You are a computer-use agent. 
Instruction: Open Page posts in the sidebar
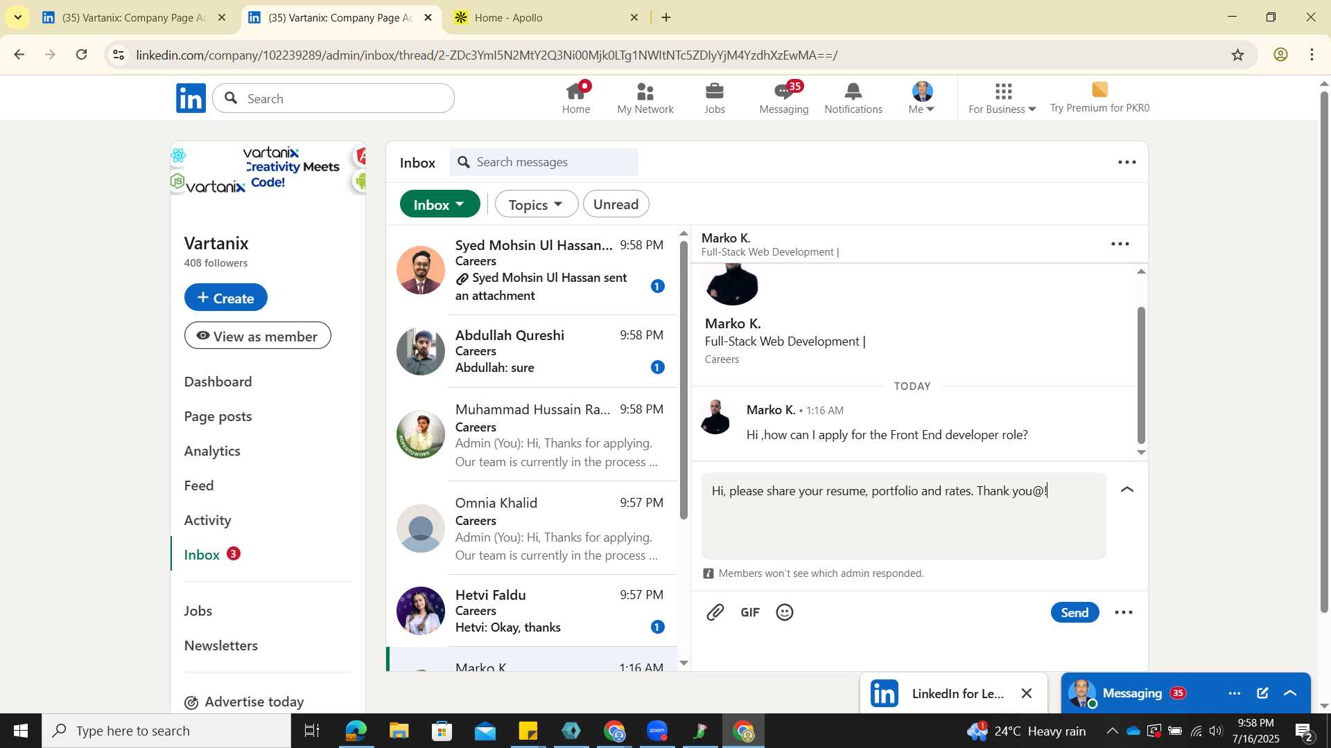click(x=218, y=416)
